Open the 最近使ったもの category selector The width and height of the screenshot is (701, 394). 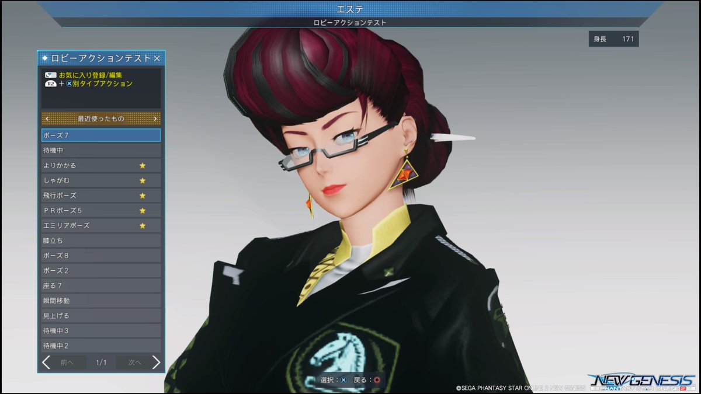(x=101, y=118)
